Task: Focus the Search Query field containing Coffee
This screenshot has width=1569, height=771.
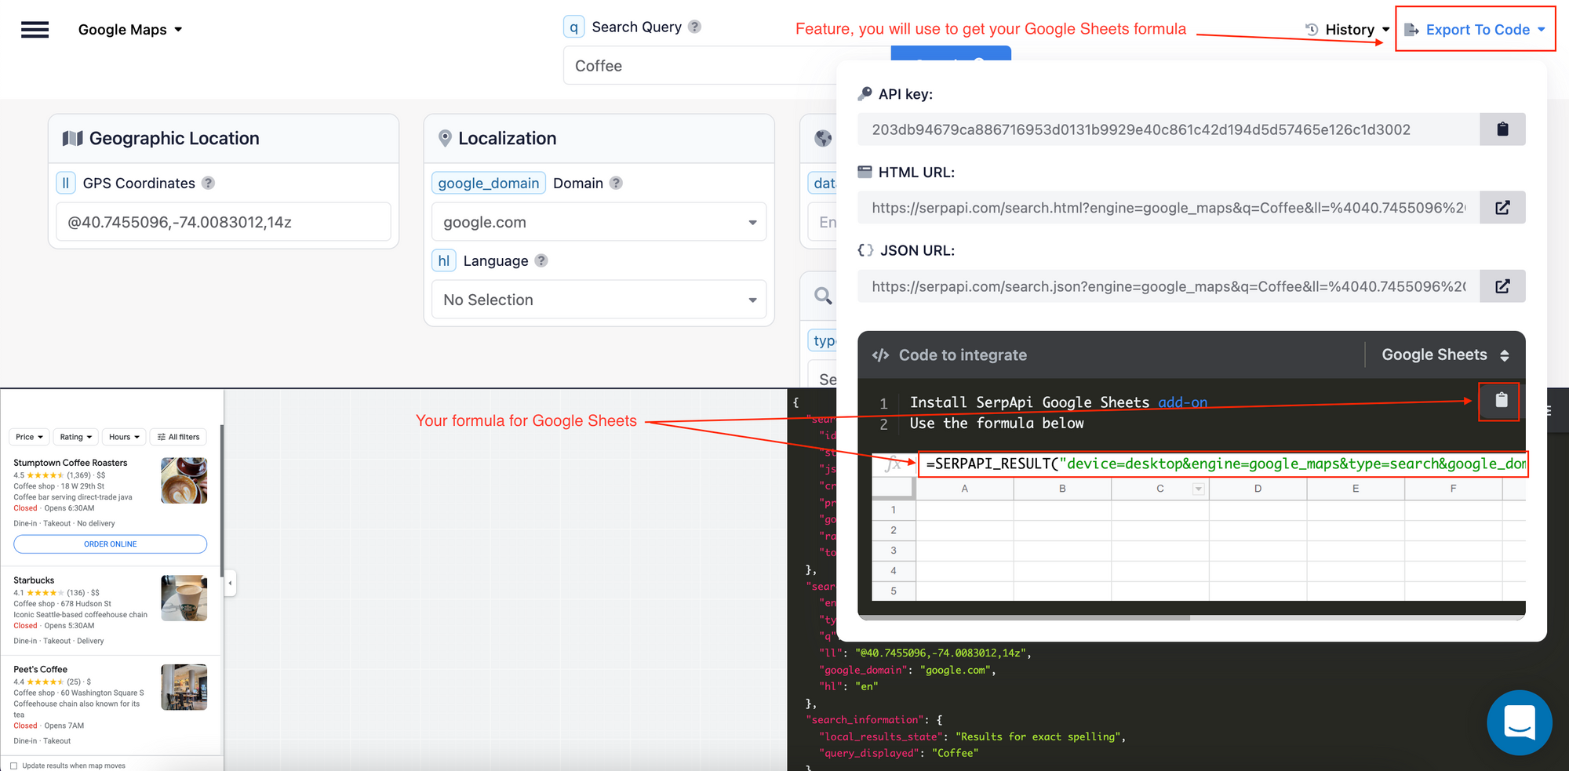Action: pyautogui.click(x=726, y=66)
